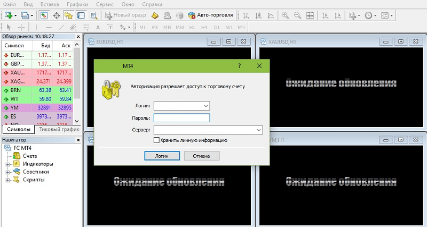Select the XAG row showing 24.371
This screenshot has height=227, width=427.
[37, 81]
